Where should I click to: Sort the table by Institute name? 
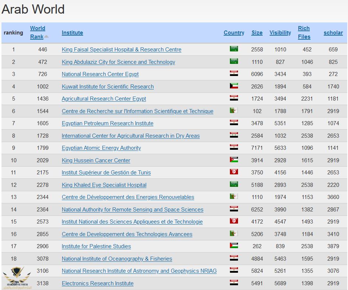point(72,33)
